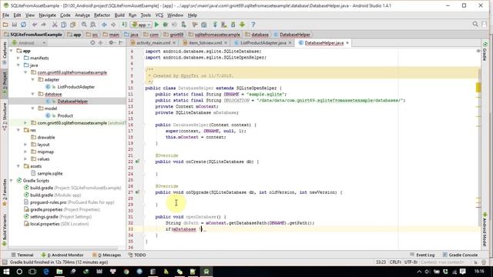Viewport: 493px width, 277px height.
Task: Click the UTF-8 encoding status entry
Action: tap(411, 262)
